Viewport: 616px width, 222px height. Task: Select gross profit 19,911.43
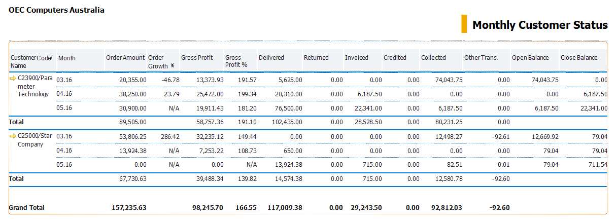210,108
